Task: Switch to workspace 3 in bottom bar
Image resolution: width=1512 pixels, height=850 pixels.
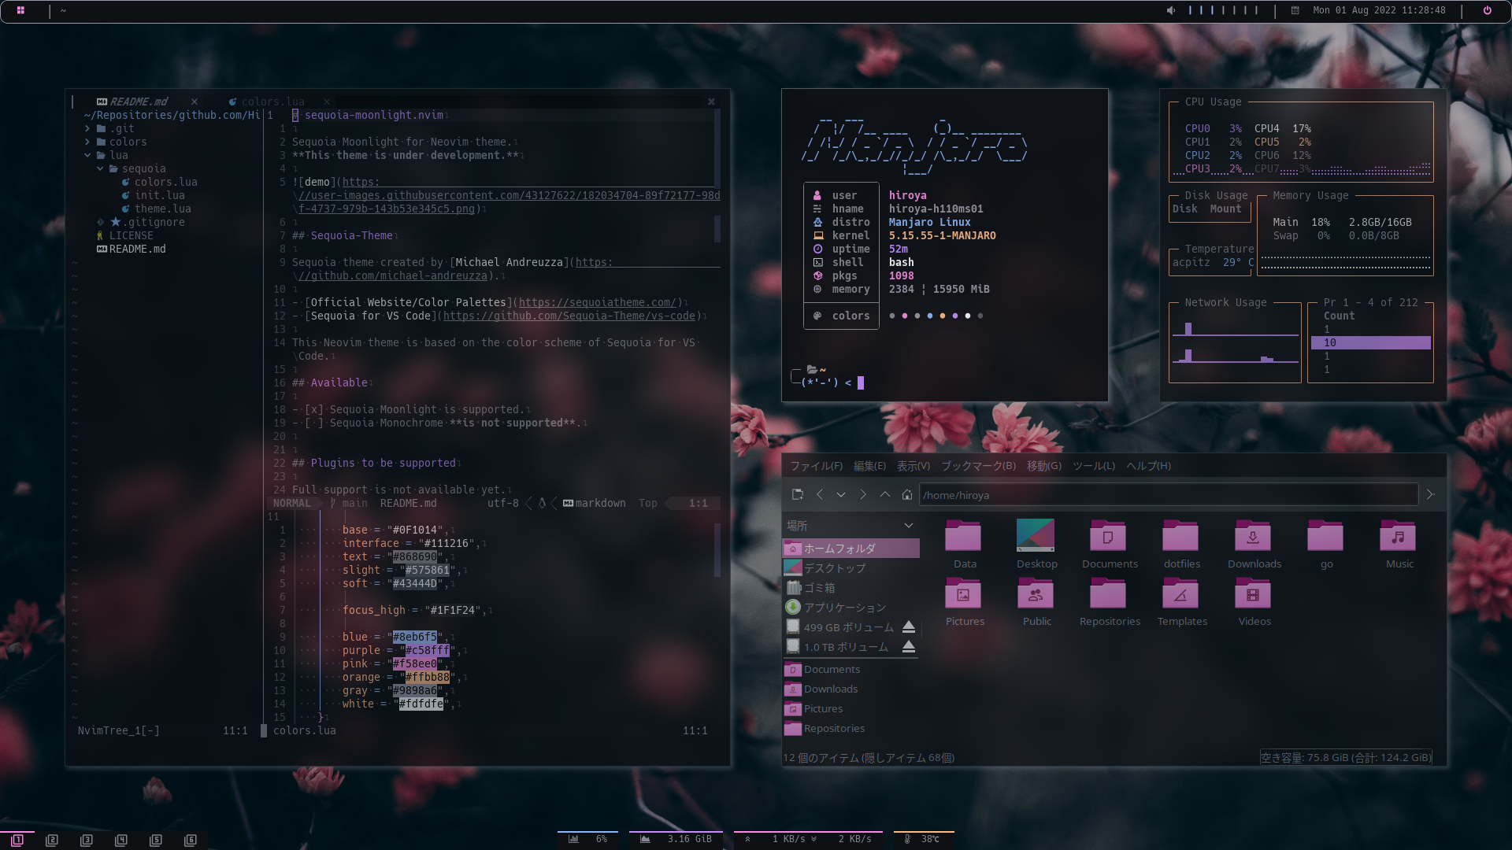Action: [x=87, y=840]
